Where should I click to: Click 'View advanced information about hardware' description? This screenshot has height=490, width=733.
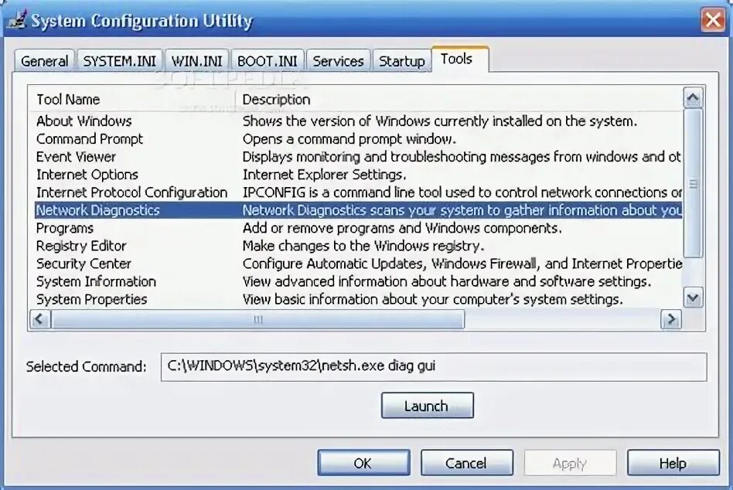tap(447, 281)
